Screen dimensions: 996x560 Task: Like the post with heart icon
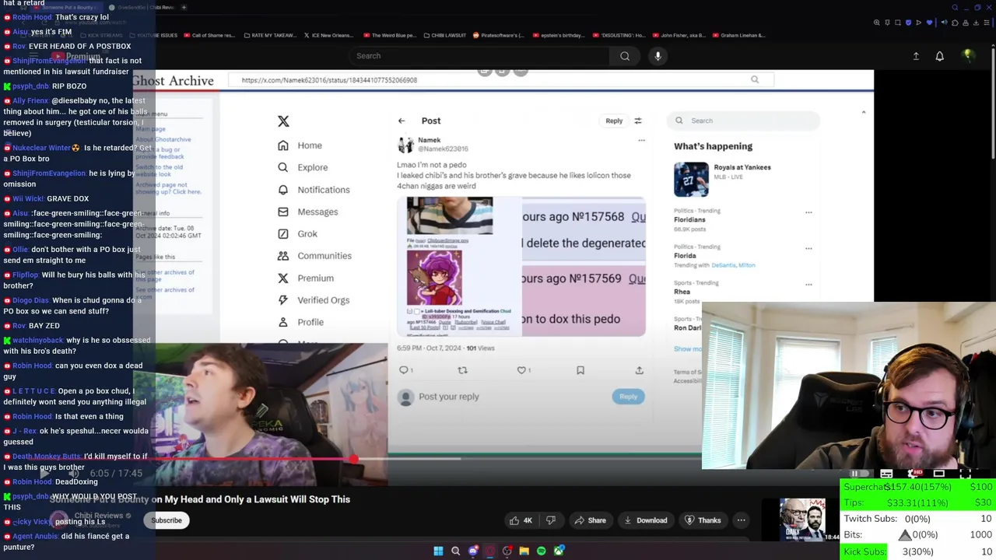(x=523, y=370)
